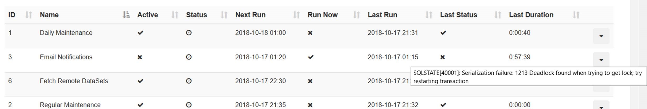Click the clock status icon for Daily Maintenance
647x109 pixels.
point(189,33)
